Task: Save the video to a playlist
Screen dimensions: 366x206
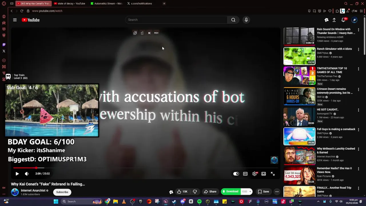Action: (263, 192)
